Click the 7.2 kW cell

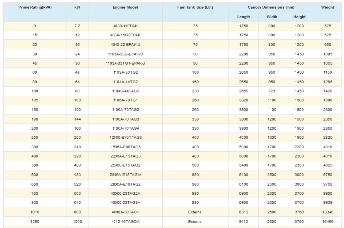pyautogui.click(x=77, y=26)
